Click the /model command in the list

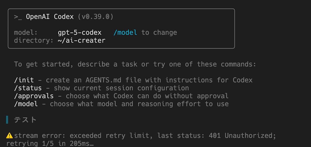pos(26,104)
